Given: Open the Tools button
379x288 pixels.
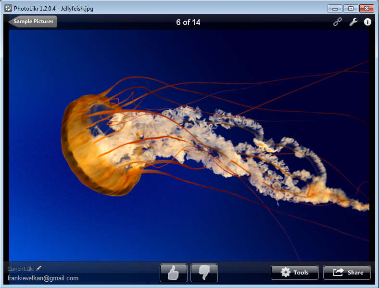Looking at the screenshot, I should 295,273.
